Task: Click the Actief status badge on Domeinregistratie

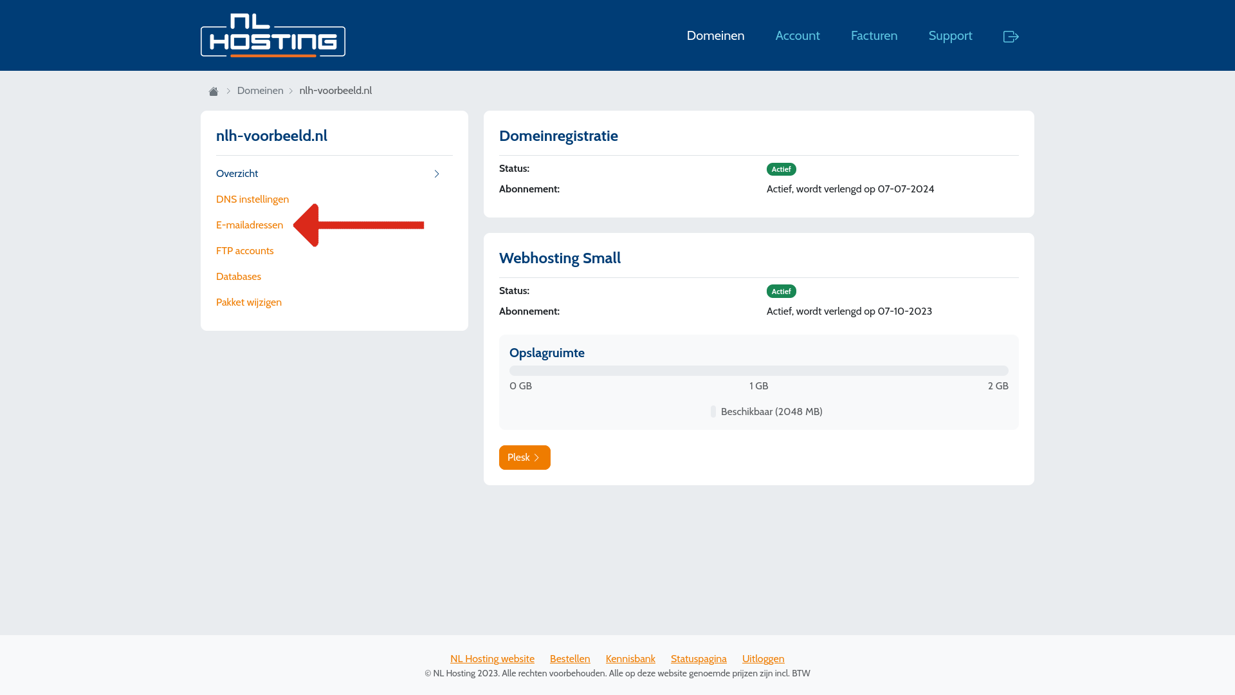Action: [780, 168]
